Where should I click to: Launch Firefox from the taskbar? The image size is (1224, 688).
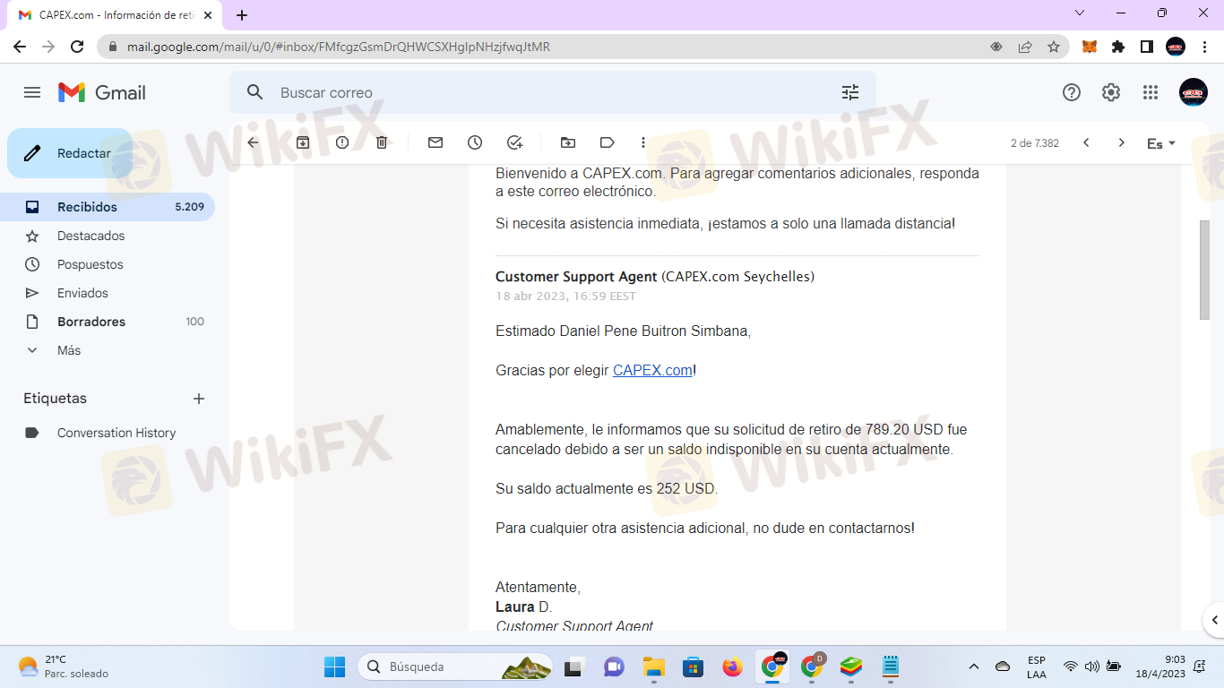[x=733, y=666]
